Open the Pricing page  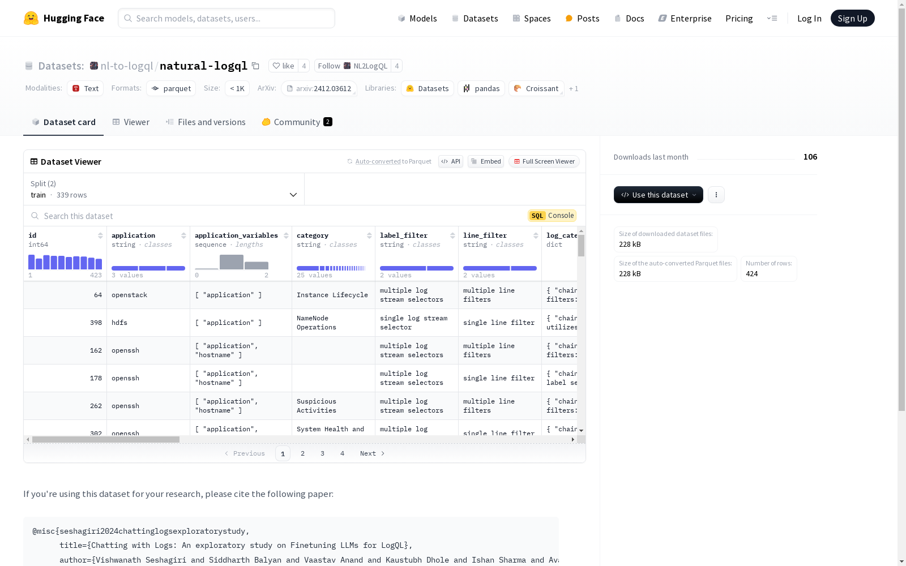click(x=739, y=18)
